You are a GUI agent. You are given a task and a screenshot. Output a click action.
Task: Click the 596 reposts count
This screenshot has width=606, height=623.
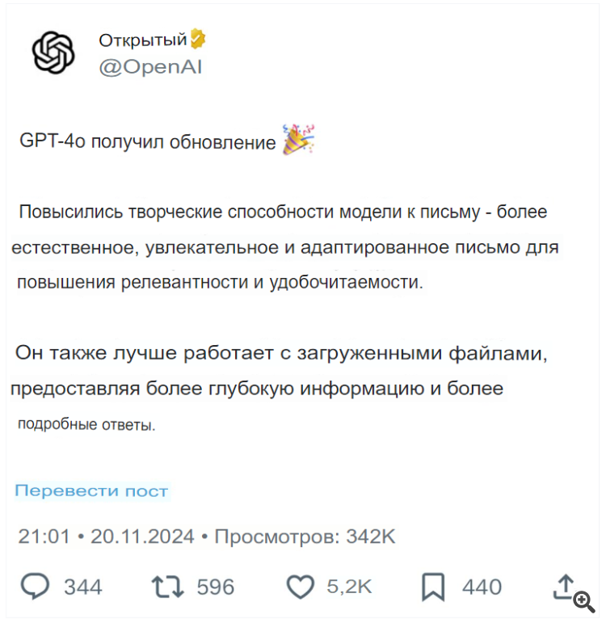[215, 587]
